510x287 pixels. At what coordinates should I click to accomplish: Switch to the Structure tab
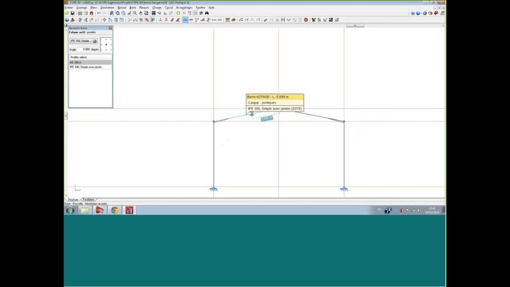pos(73,199)
